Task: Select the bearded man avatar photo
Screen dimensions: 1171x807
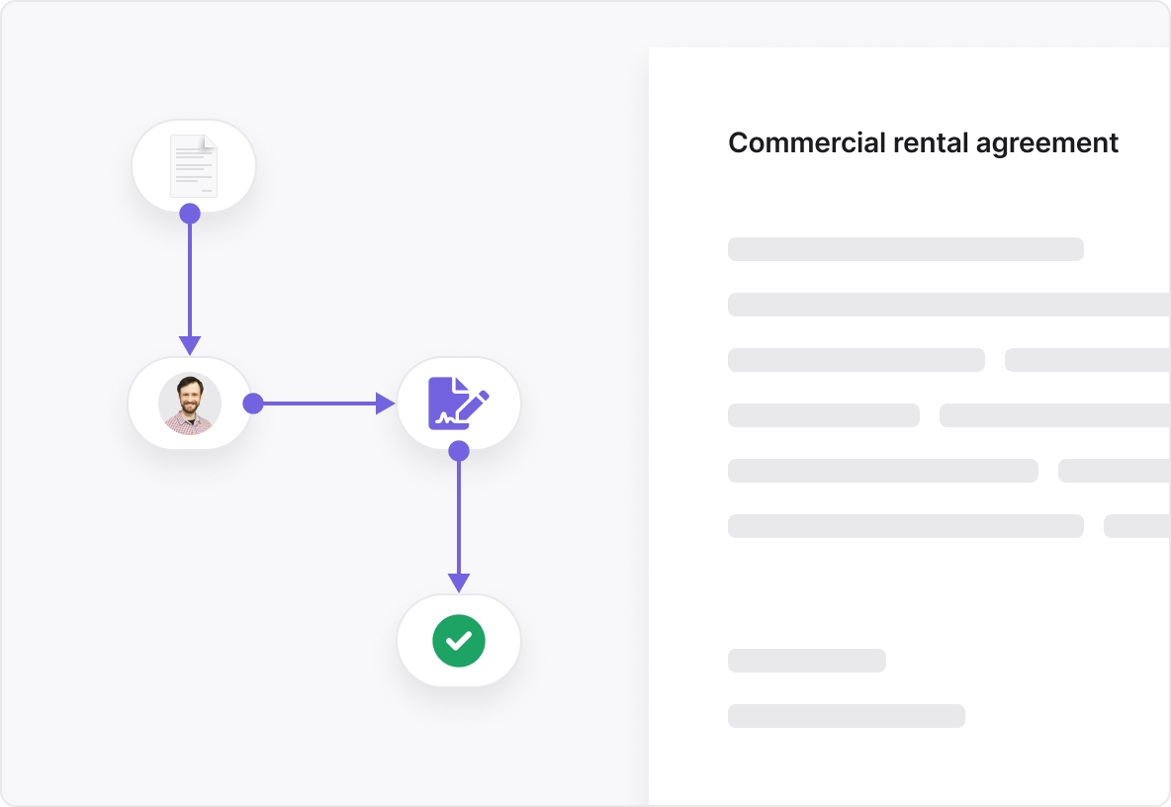Action: [189, 403]
